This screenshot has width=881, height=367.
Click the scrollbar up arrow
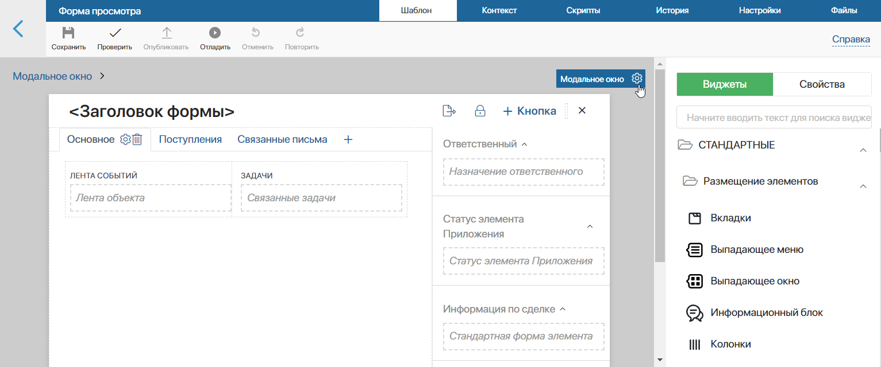coord(660,63)
